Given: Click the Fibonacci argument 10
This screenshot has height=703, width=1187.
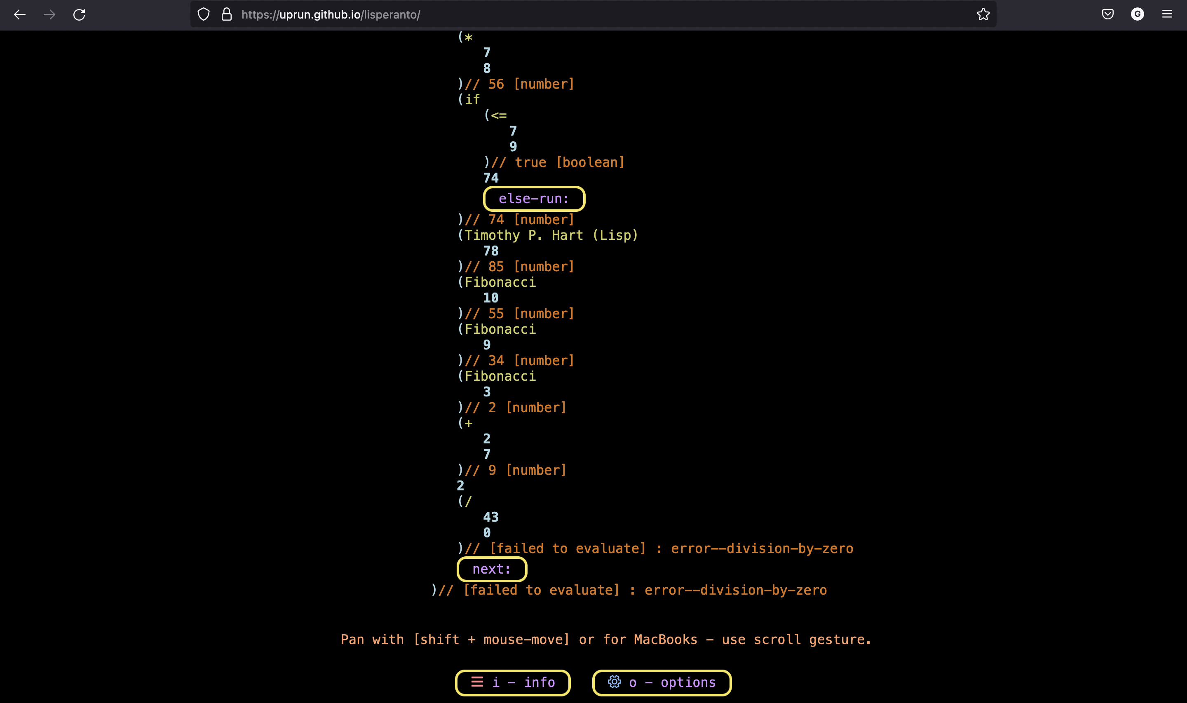Looking at the screenshot, I should 491,298.
